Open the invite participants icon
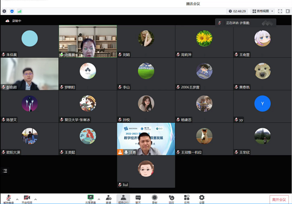 (x=108, y=199)
